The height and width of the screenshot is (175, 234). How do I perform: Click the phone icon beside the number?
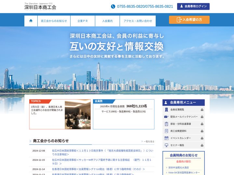click(113, 6)
